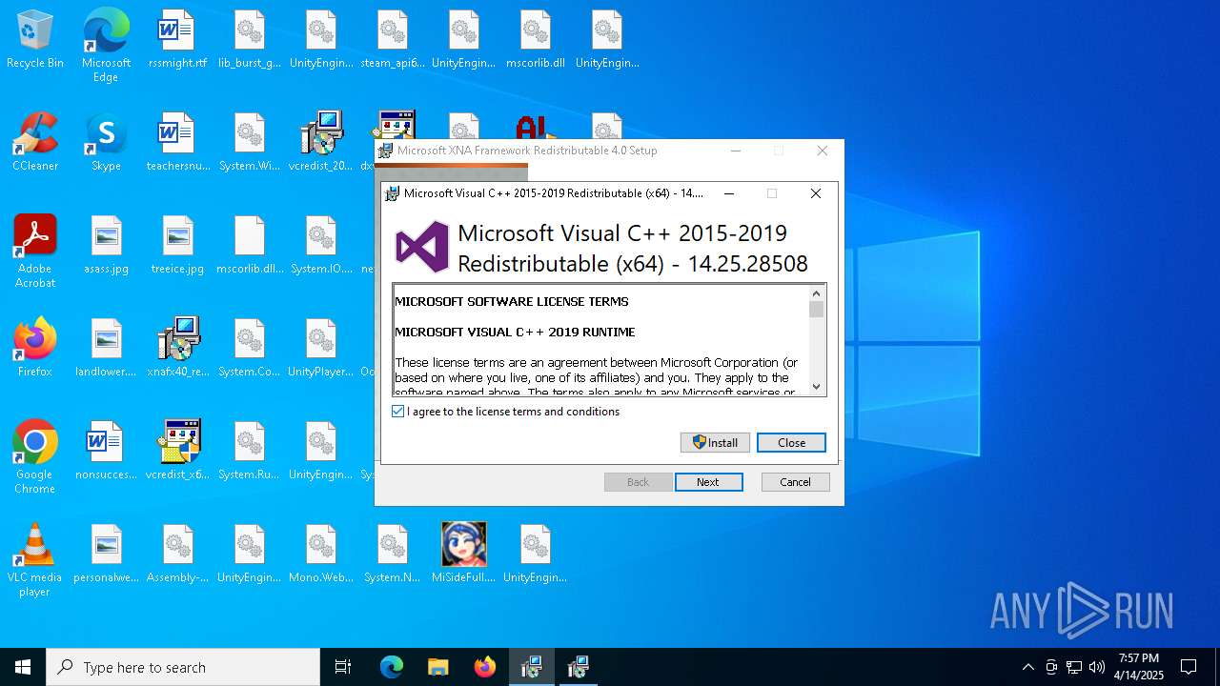Open the Skype desktop shortcut

pos(106,143)
